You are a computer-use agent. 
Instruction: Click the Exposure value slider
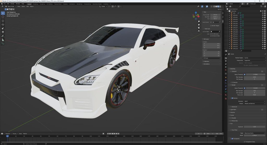tap(254, 127)
